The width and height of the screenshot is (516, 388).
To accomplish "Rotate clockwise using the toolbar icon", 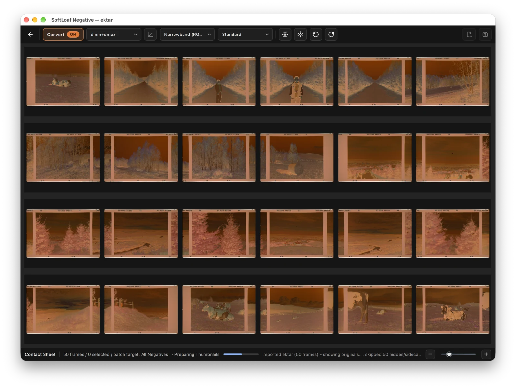I will (x=331, y=35).
